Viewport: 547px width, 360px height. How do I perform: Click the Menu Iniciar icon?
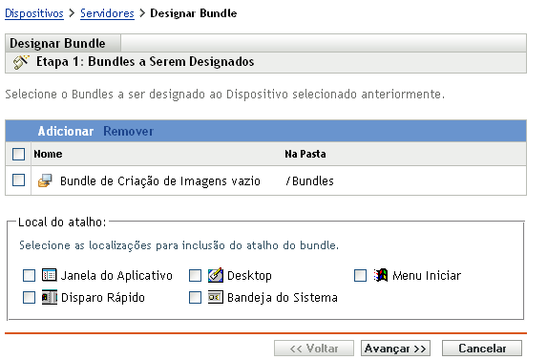(x=381, y=275)
